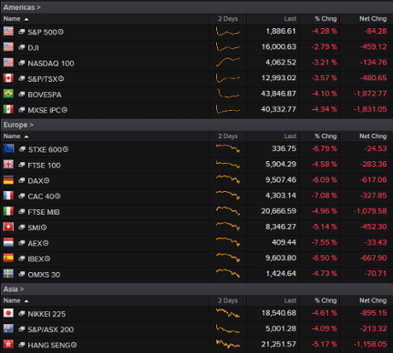Click the delayed clock icon next to S&P 500

click(x=61, y=32)
